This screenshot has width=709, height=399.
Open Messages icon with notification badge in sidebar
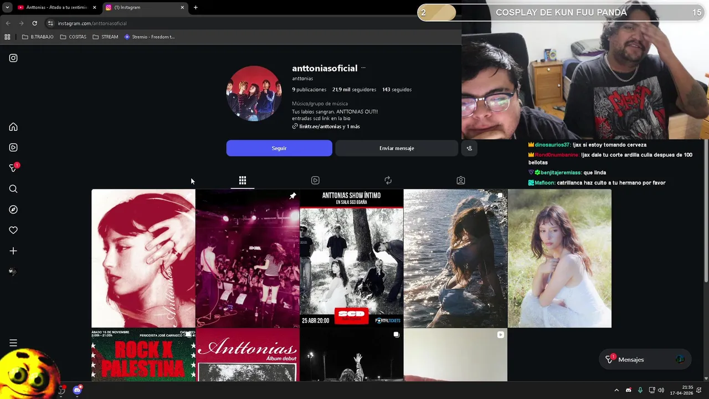(x=13, y=168)
